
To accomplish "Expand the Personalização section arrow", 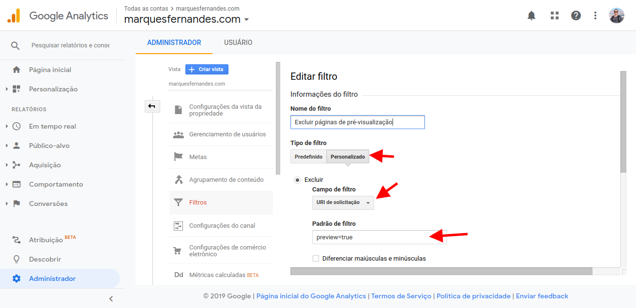I will pos(7,89).
